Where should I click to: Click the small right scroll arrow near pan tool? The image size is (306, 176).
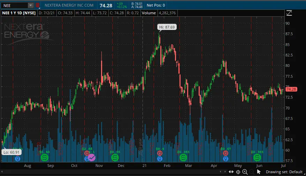225,172
